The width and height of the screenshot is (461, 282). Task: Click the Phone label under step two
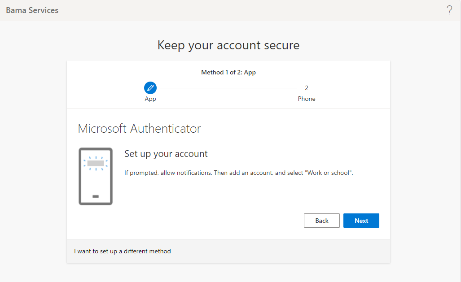click(306, 99)
